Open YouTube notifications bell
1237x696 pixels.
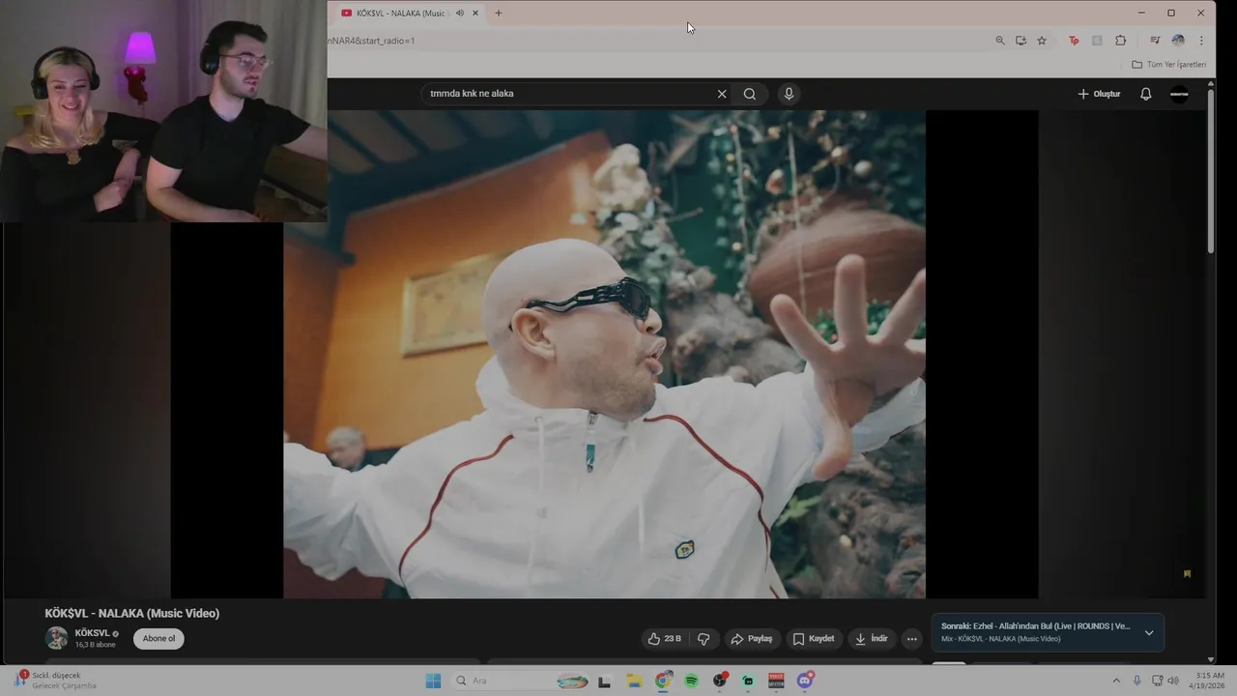point(1145,94)
